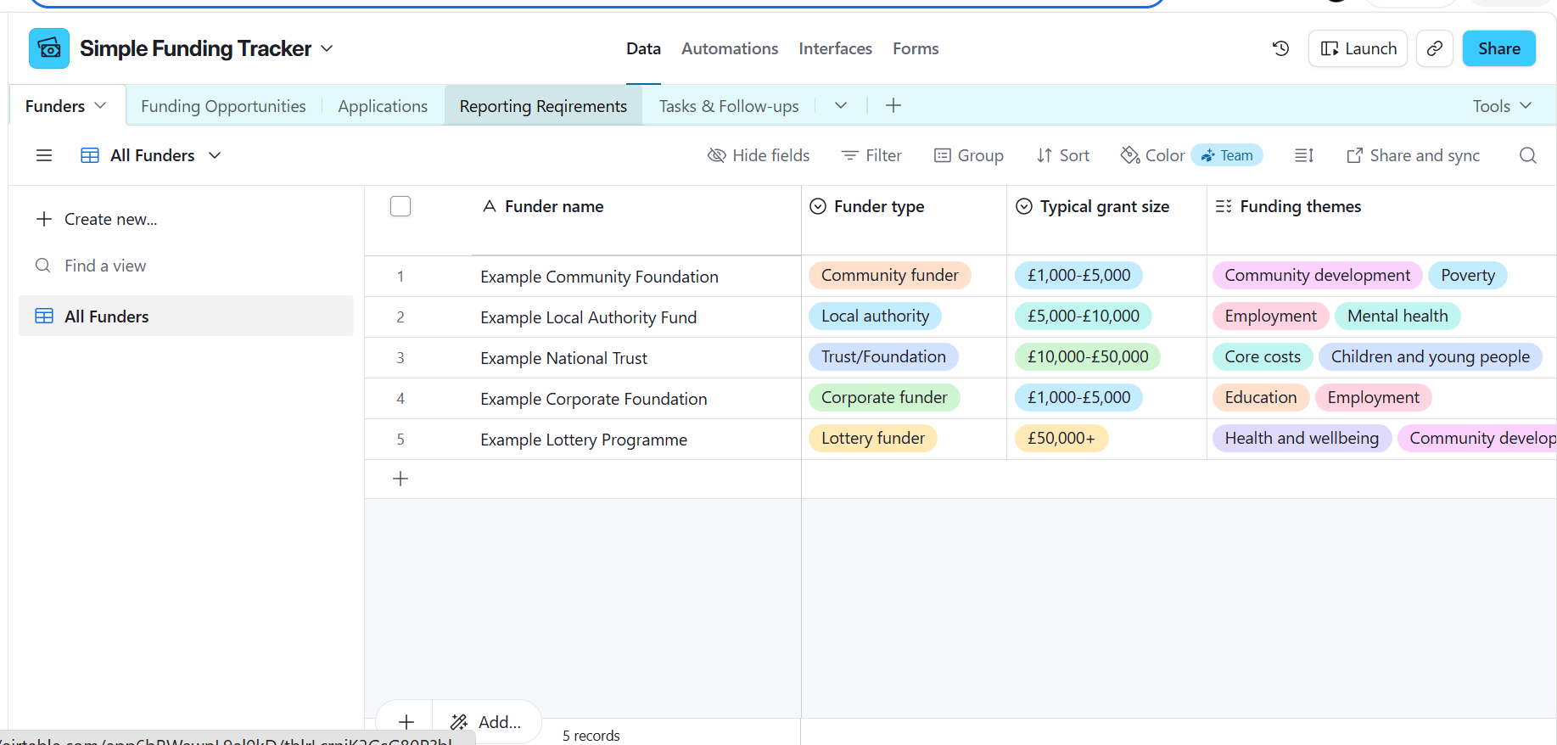Viewport: 1557px width, 745px height.
Task: Open the Reporting Reqirements table tab
Action: point(543,106)
